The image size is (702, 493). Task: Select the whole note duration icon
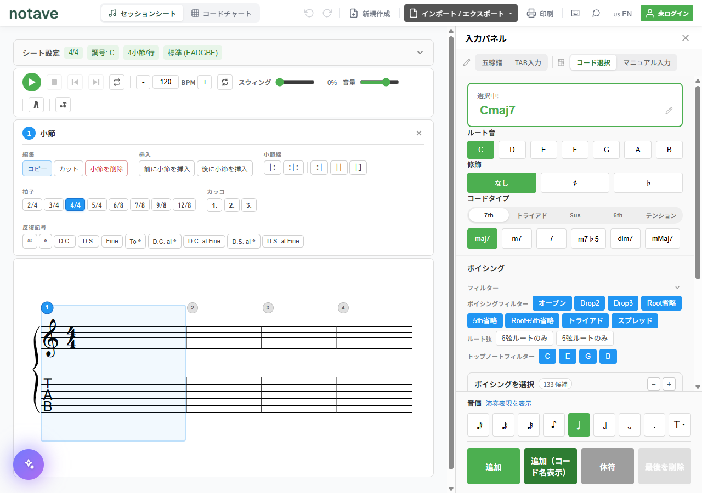pyautogui.click(x=630, y=425)
